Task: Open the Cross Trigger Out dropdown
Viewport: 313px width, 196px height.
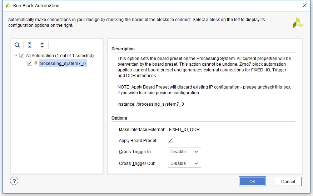Action: [x=184, y=163]
